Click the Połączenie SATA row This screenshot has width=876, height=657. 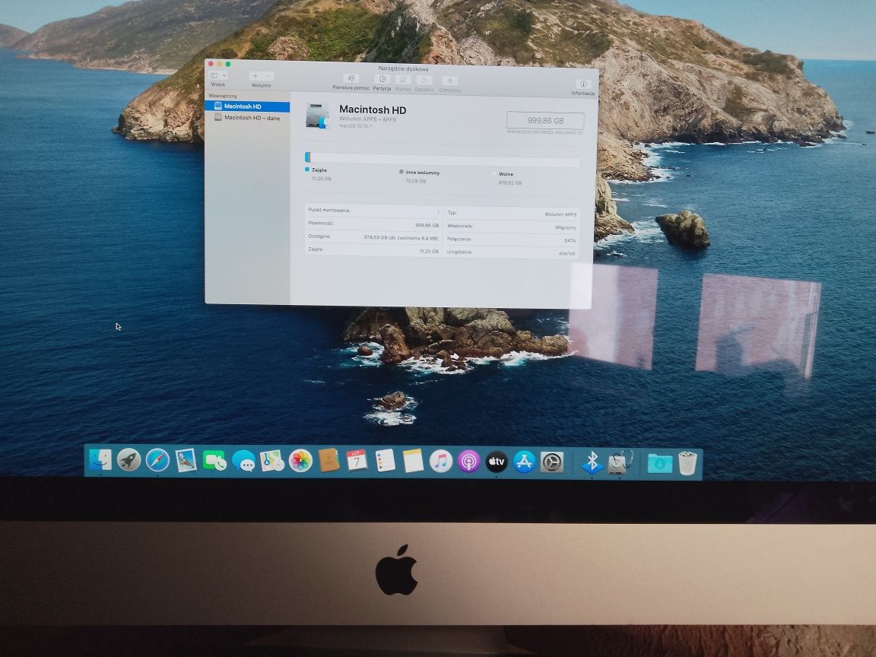point(512,240)
